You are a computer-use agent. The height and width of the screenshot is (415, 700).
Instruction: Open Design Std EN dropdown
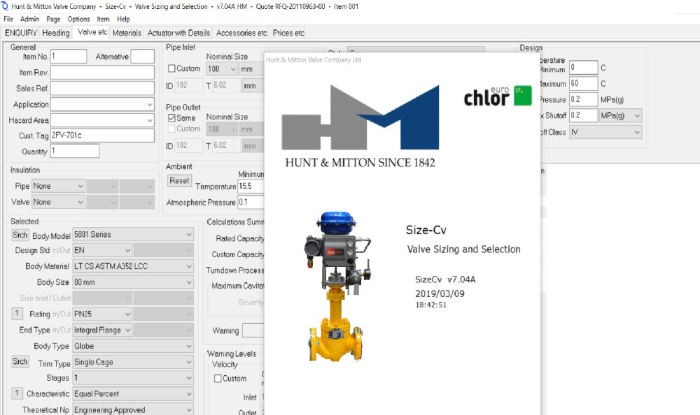pos(102,250)
